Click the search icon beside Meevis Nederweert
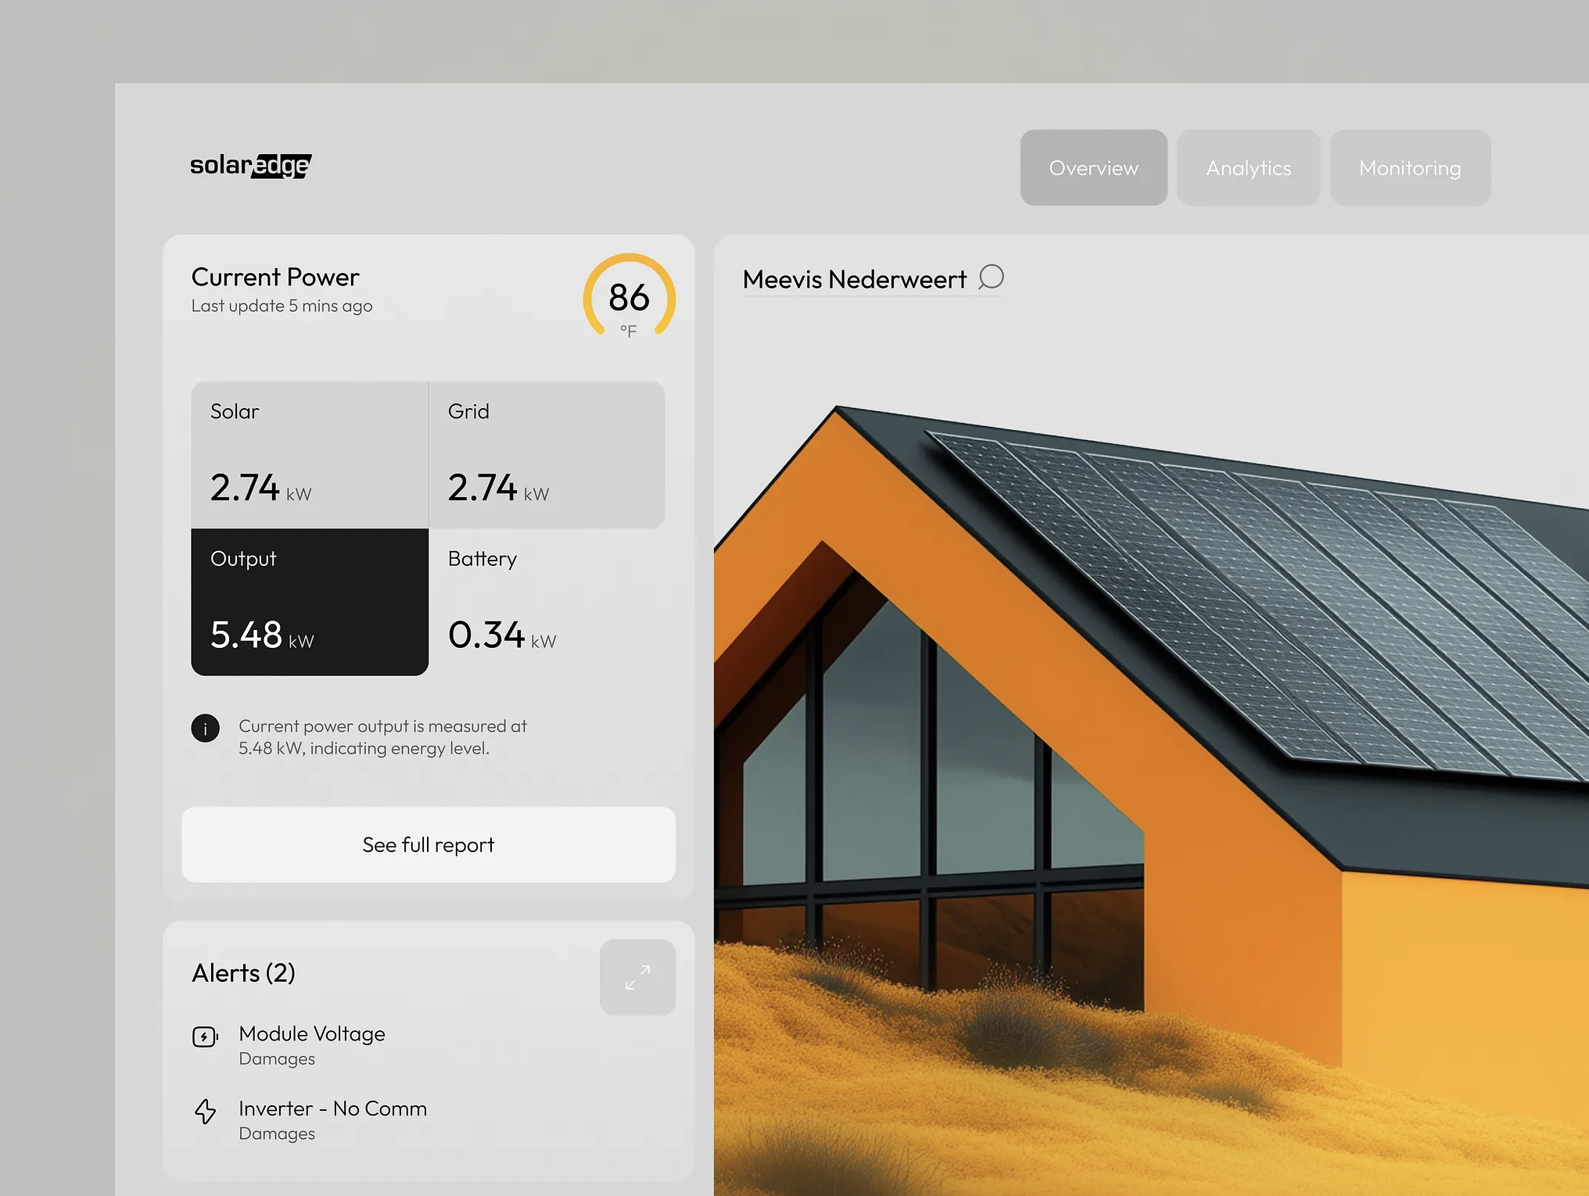Viewport: 1589px width, 1196px height. coord(991,277)
